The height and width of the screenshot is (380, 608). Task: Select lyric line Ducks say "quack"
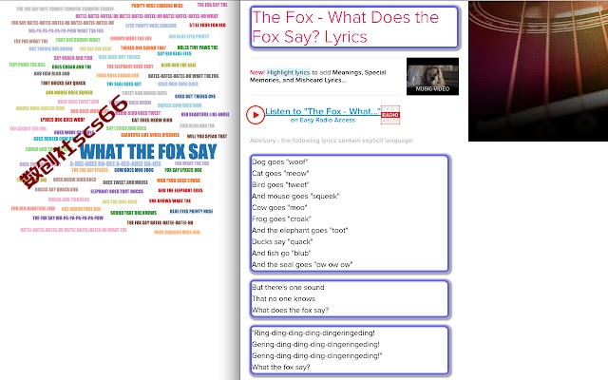click(x=282, y=241)
